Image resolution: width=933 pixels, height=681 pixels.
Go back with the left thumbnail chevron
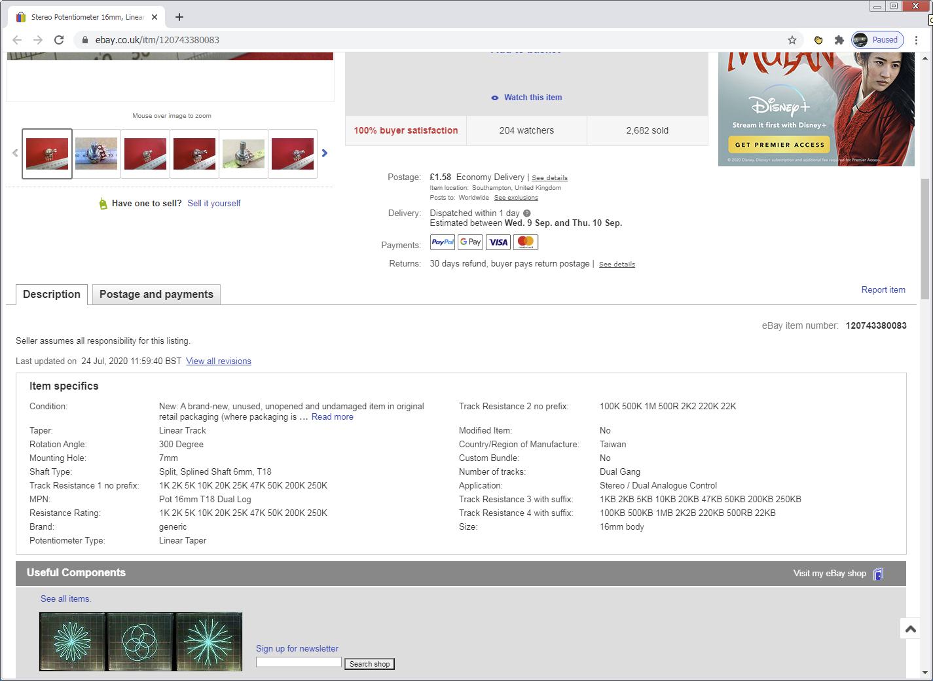14,153
